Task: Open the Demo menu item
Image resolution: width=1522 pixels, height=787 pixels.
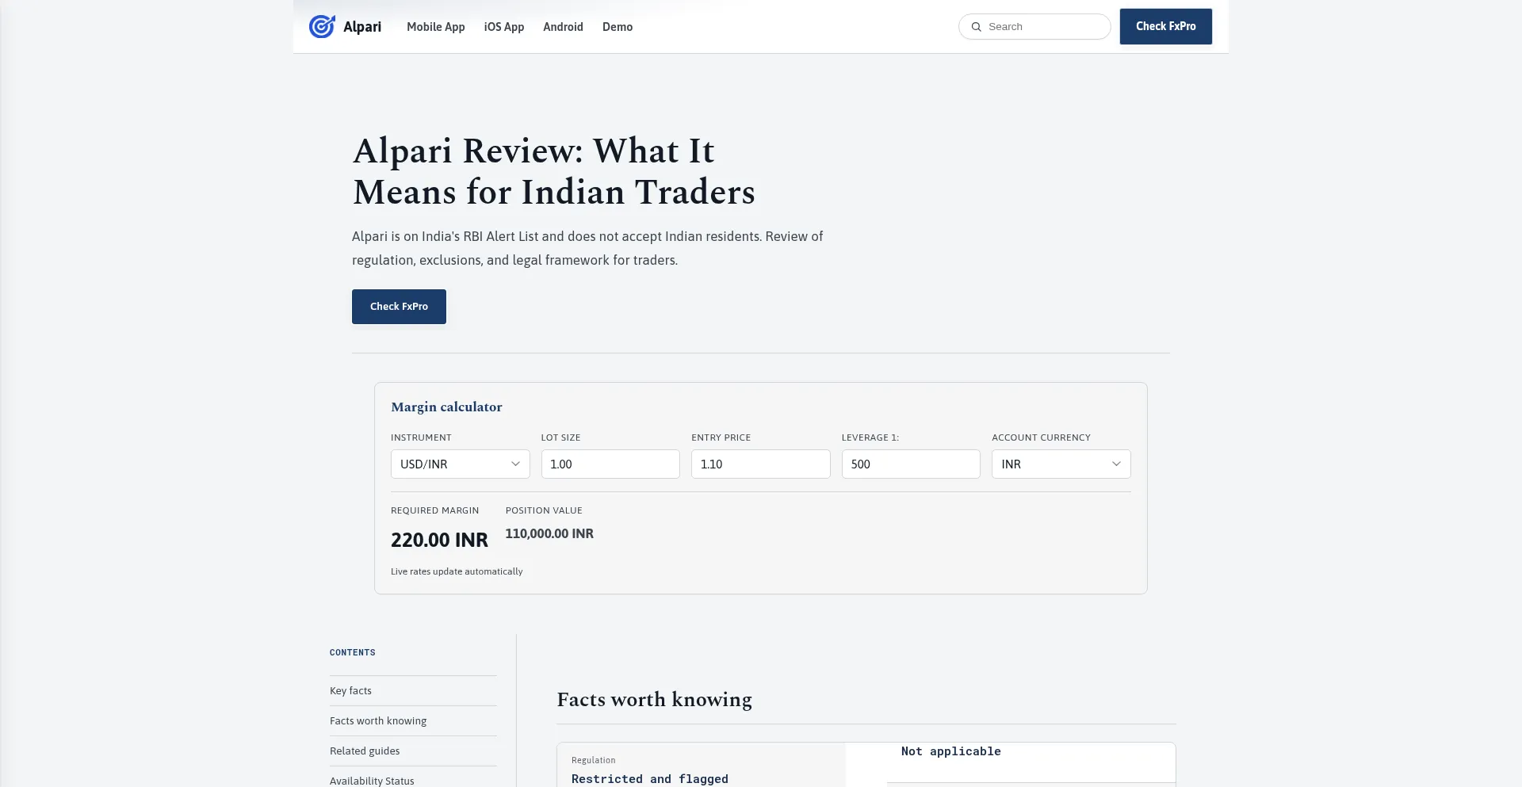Action: 618,27
